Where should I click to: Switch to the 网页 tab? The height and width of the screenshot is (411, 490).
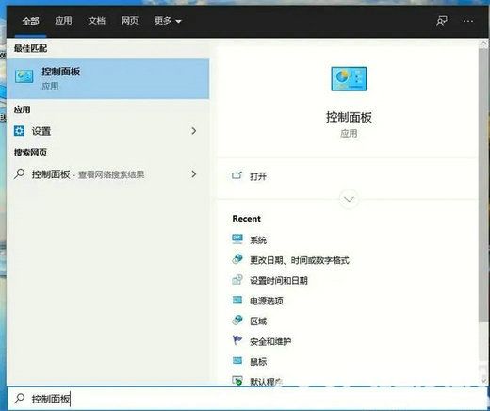click(130, 21)
